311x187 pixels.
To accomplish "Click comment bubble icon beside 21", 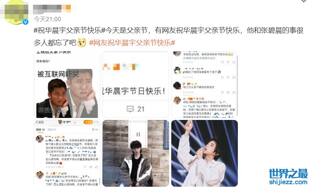I will 130,109.
